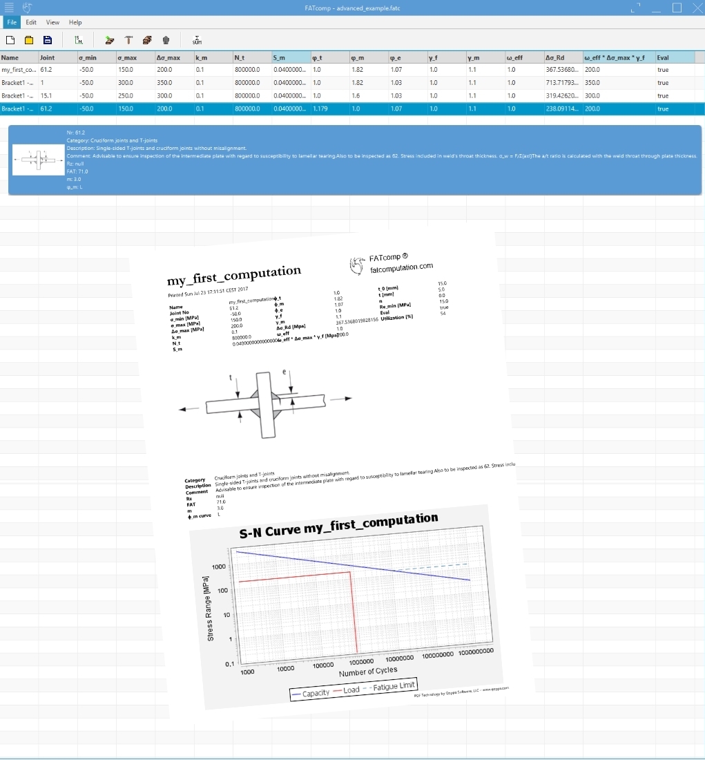705x760 pixels.
Task: Click the plate-with-green-arrow toolbar icon
Action: [x=110, y=40]
